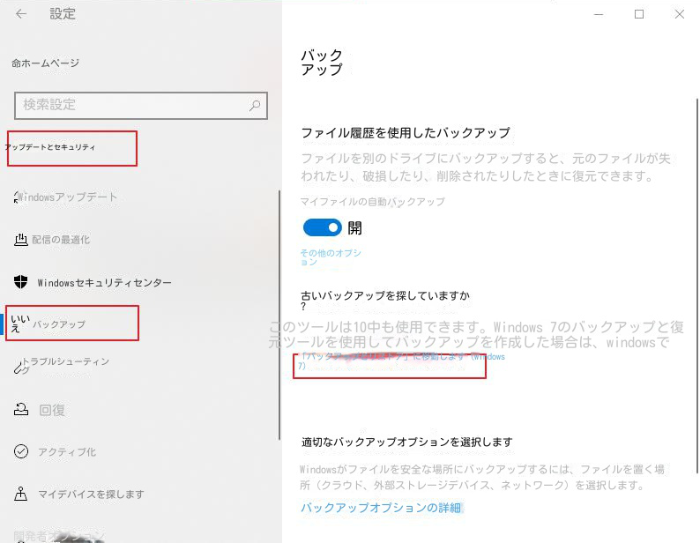This screenshot has width=700, height=543.
Task: Open the その他のオプション link
Action: pyautogui.click(x=331, y=257)
